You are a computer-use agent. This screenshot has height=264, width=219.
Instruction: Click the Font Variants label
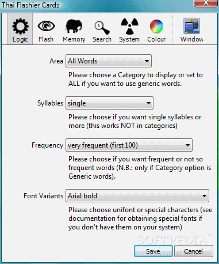coord(43,196)
